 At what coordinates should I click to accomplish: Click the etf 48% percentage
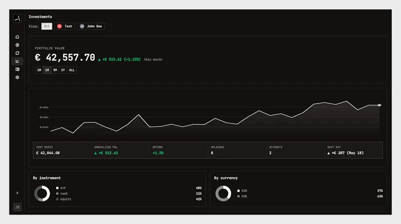(198, 188)
